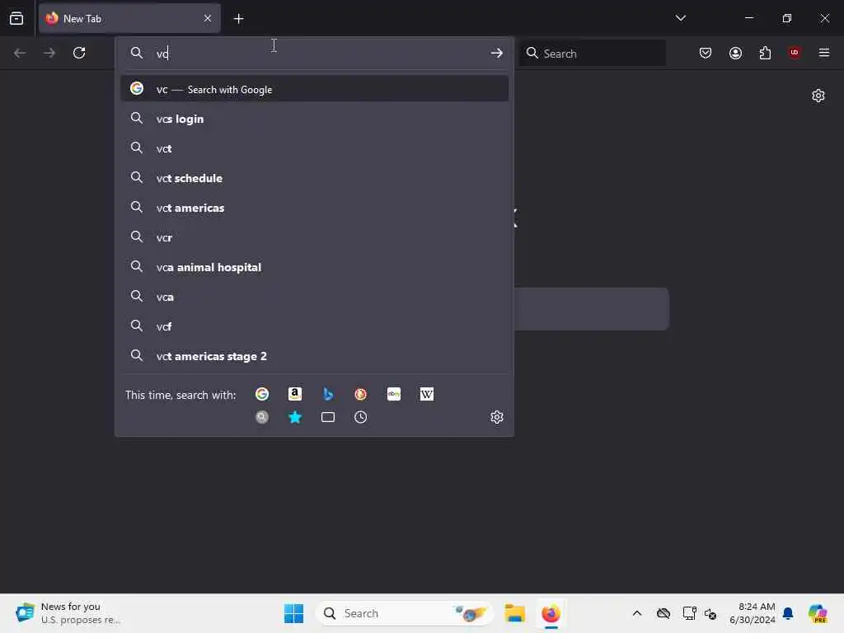
Task: Reload the current page
Action: pos(79,53)
